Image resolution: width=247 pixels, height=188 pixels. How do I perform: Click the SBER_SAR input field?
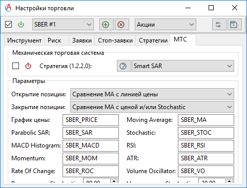click(x=91, y=133)
